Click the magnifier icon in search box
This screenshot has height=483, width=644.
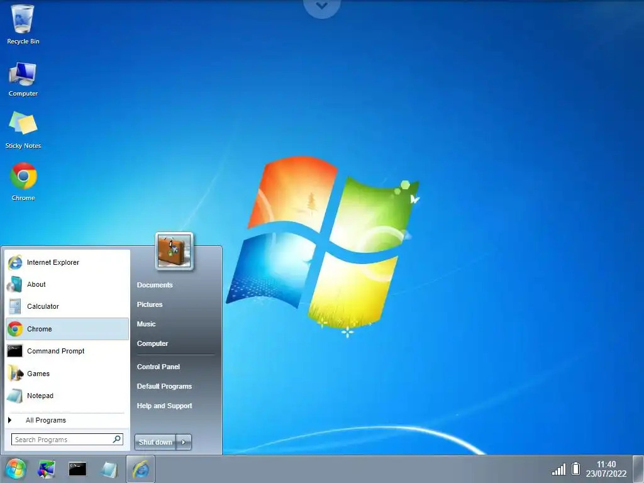click(x=116, y=439)
